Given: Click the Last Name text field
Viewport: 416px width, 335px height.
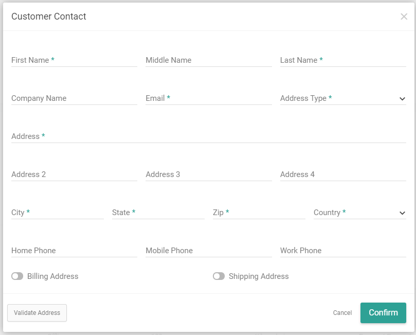Looking at the screenshot, I should (x=343, y=60).
